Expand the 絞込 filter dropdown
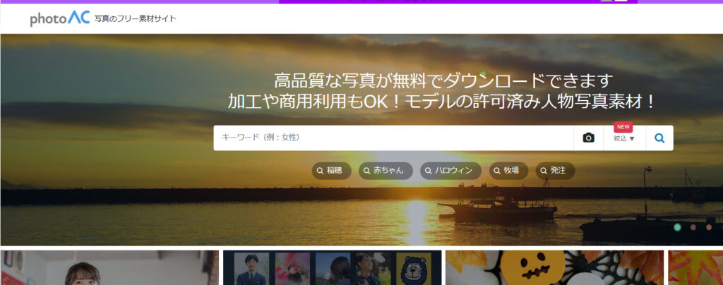 [624, 138]
